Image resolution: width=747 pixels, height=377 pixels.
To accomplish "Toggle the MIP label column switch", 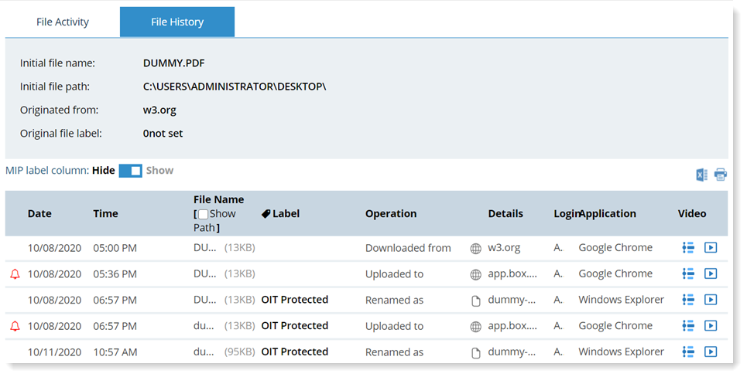I will click(130, 171).
